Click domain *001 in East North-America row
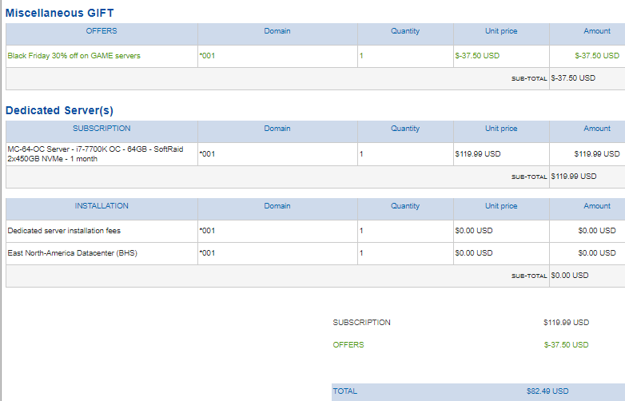Screen dimensions: 625x401 [x=207, y=253]
